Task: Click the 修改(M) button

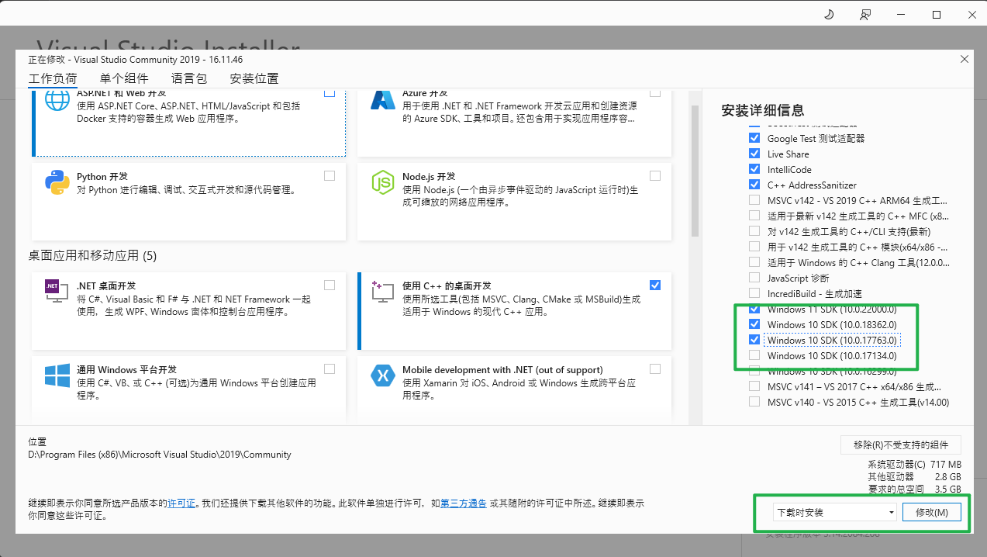Action: (931, 513)
